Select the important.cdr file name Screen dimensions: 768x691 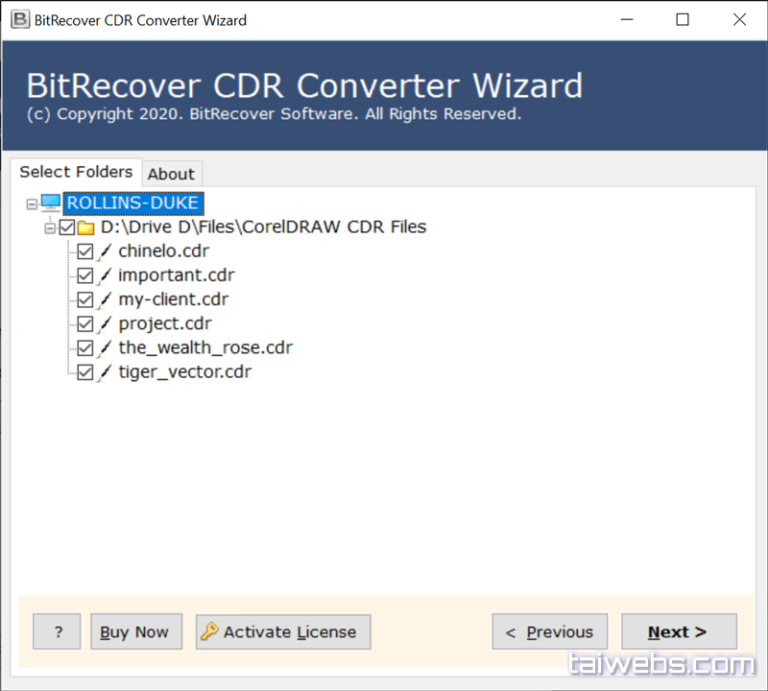(177, 275)
